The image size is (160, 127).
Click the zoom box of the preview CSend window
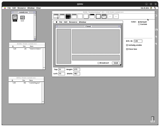point(119,26)
